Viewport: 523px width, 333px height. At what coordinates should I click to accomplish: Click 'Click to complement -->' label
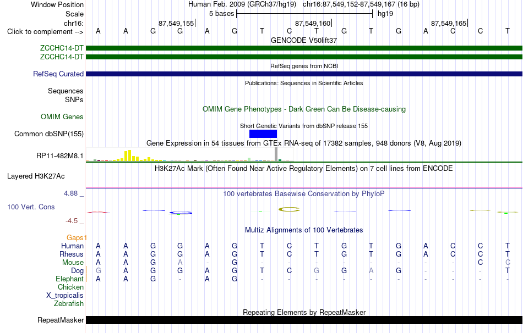pos(45,32)
